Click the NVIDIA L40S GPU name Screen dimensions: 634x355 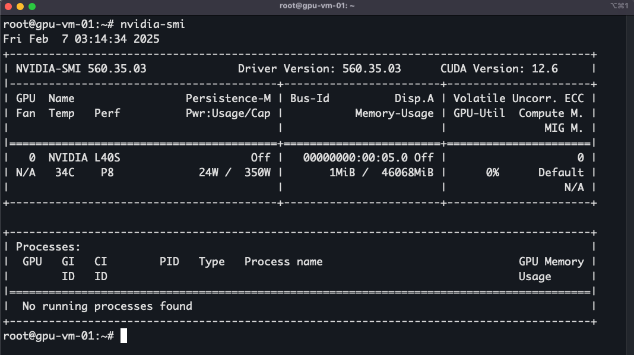click(x=84, y=158)
